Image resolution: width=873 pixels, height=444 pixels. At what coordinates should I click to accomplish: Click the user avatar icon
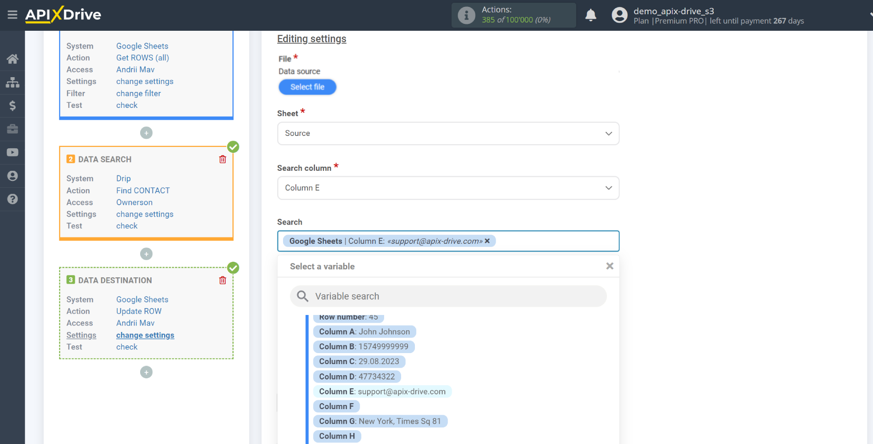coord(619,15)
